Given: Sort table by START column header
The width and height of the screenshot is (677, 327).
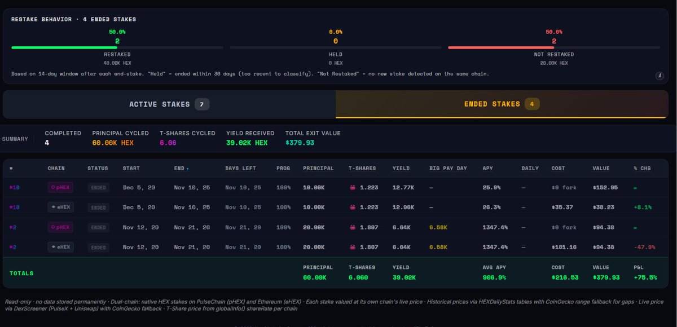Looking at the screenshot, I should [x=131, y=169].
